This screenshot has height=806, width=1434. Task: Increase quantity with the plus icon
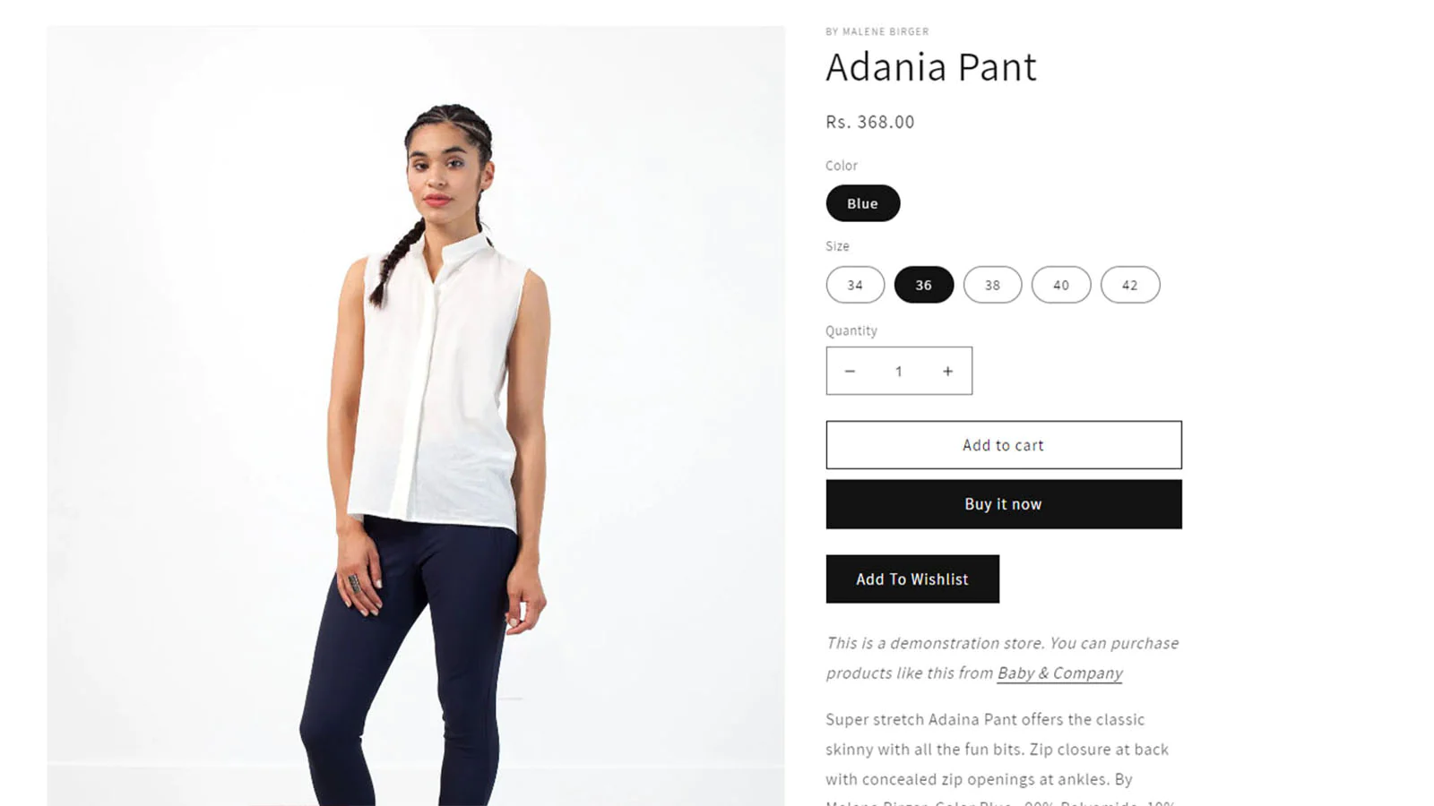pos(947,371)
